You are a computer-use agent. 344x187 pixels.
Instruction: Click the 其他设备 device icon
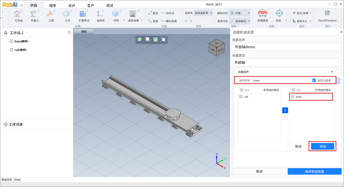click(133, 14)
